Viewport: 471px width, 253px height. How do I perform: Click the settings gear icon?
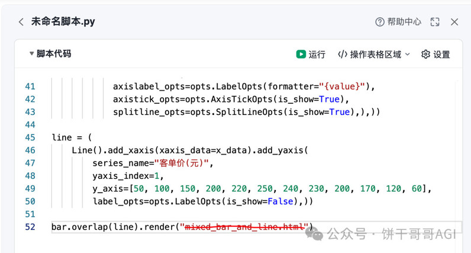[425, 54]
